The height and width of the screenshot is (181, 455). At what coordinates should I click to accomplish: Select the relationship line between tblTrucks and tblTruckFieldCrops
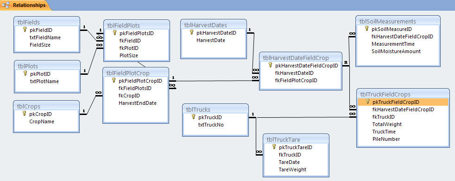302,117
